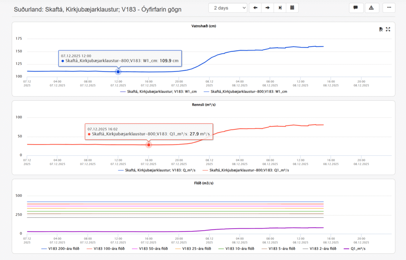Screen dimensions: 406x260
Task: Click the warning triangle alerts button
Action: coord(372,8)
